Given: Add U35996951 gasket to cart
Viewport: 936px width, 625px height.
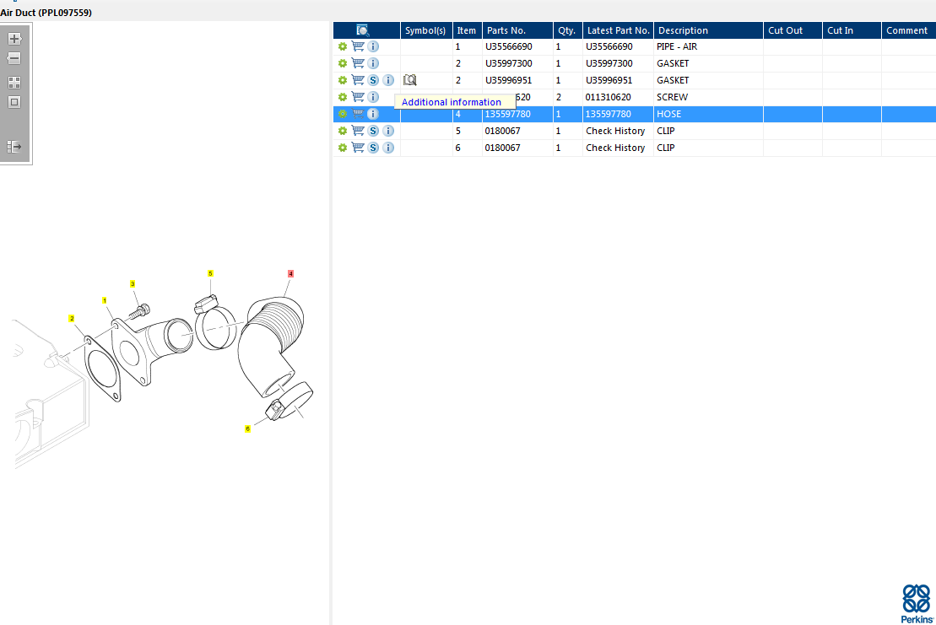Looking at the screenshot, I should pos(358,80).
